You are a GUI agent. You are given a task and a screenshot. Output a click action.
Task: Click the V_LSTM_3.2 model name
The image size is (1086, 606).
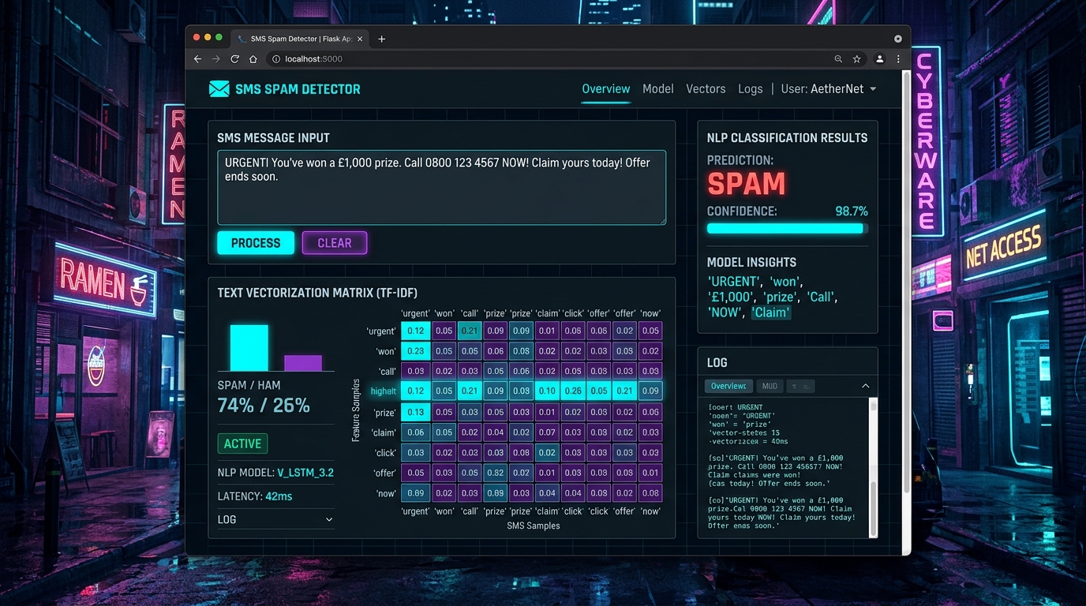(305, 473)
